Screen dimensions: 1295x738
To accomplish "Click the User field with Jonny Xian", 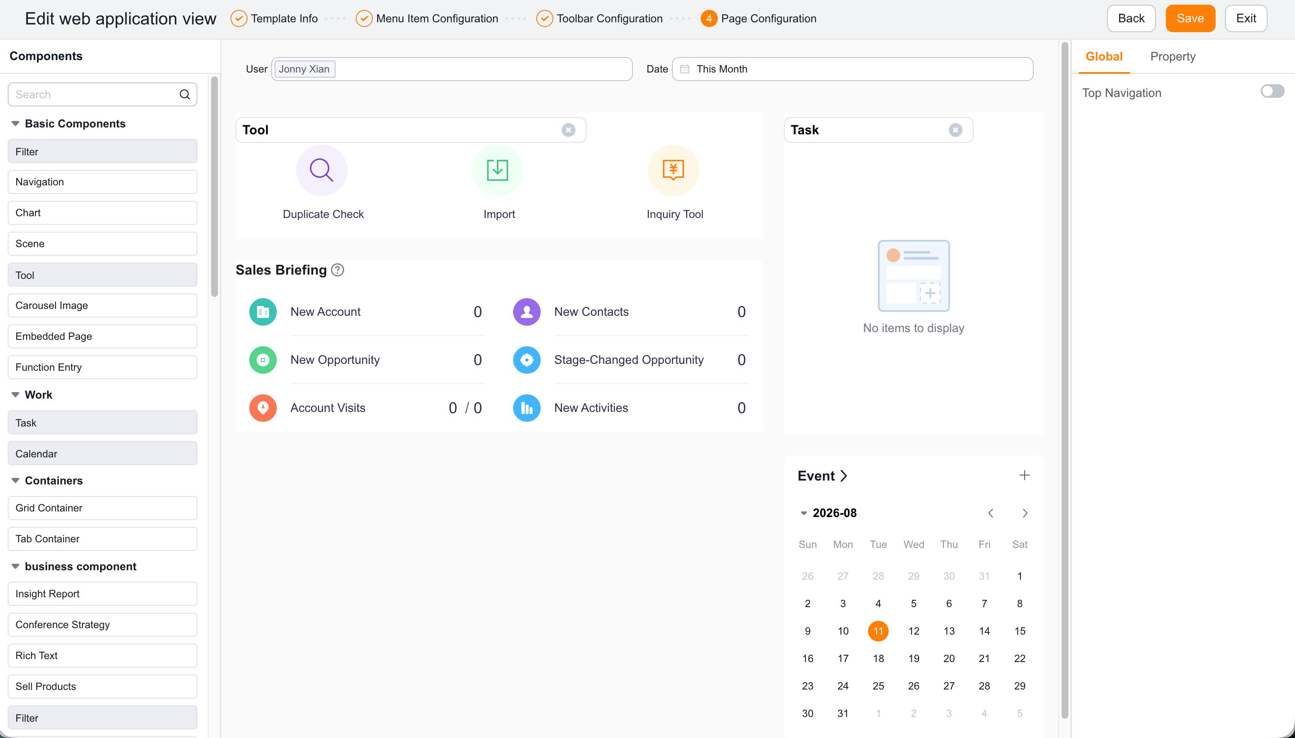I will (x=451, y=69).
